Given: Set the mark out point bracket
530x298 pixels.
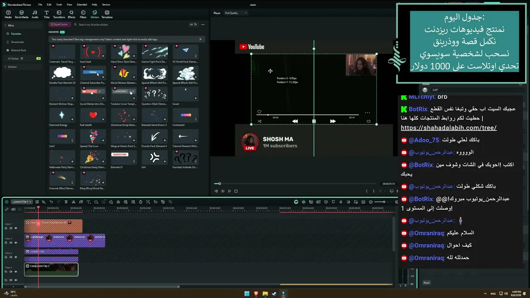Looking at the screenshot, I should (373, 191).
